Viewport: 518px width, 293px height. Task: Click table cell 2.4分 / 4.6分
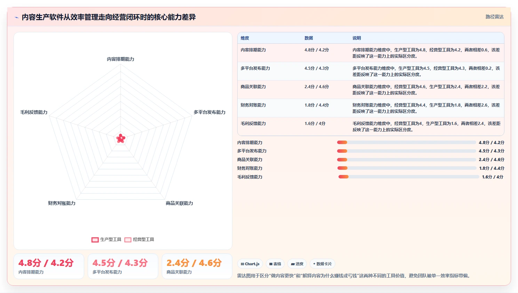[317, 87]
